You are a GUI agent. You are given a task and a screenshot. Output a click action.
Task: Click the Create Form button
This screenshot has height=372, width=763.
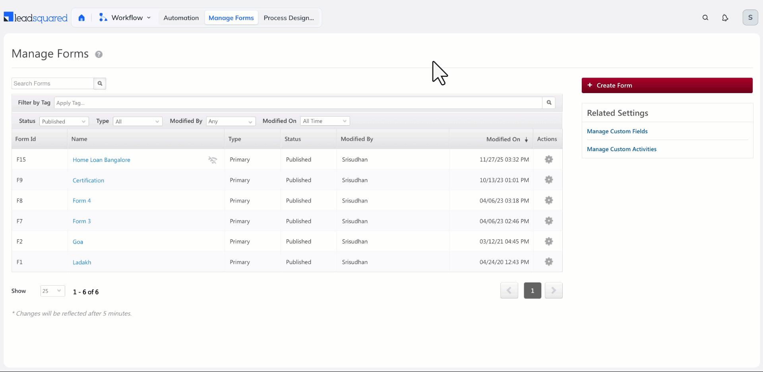(667, 86)
